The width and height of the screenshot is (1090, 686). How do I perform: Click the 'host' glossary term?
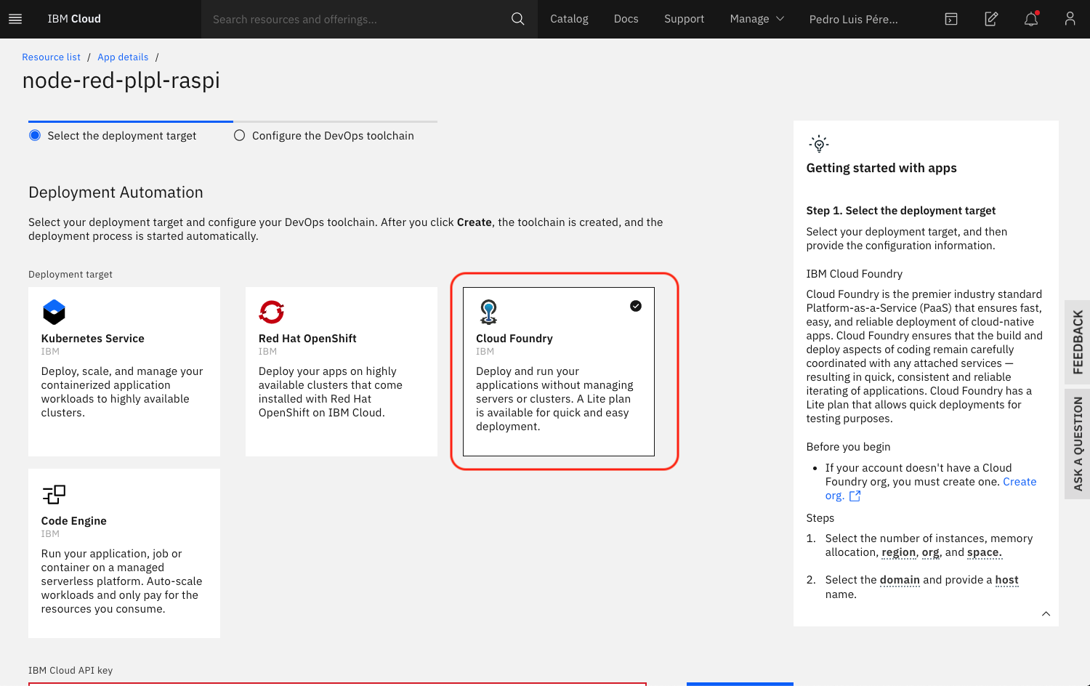pos(1006,580)
